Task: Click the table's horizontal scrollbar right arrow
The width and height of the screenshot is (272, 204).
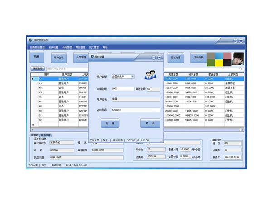Action: (243, 130)
